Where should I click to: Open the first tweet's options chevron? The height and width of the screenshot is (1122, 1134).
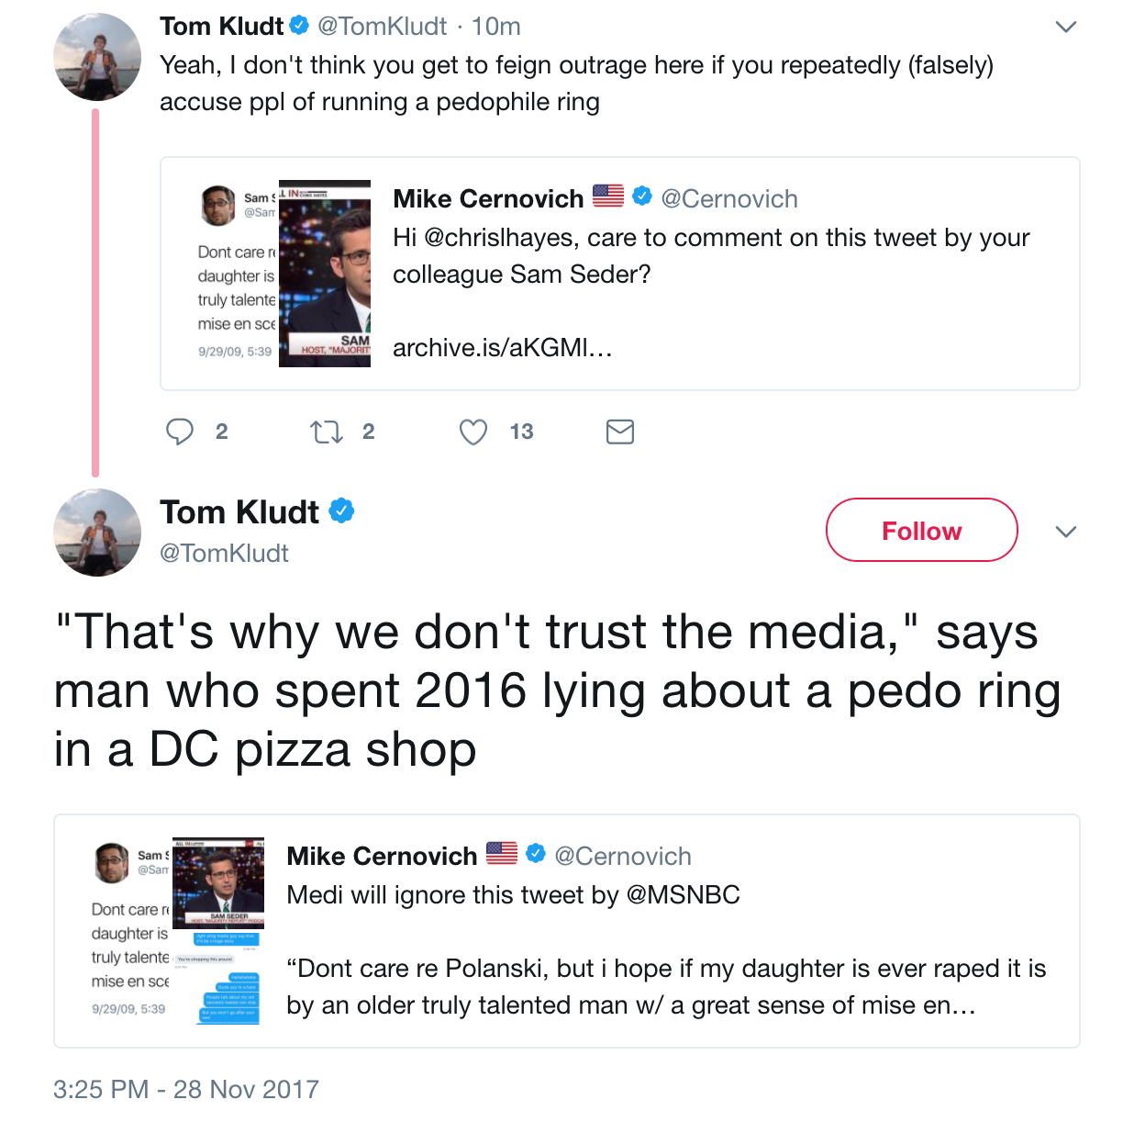pos(1065,27)
